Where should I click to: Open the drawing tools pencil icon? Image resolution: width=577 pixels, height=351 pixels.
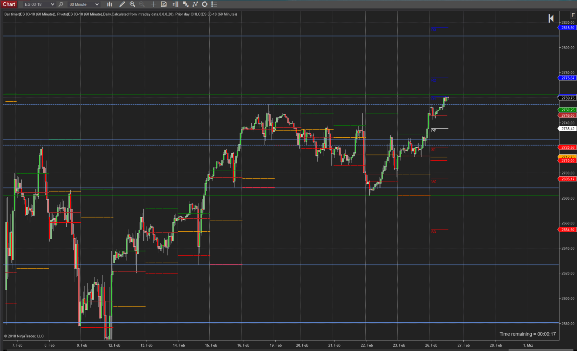pos(122,4)
